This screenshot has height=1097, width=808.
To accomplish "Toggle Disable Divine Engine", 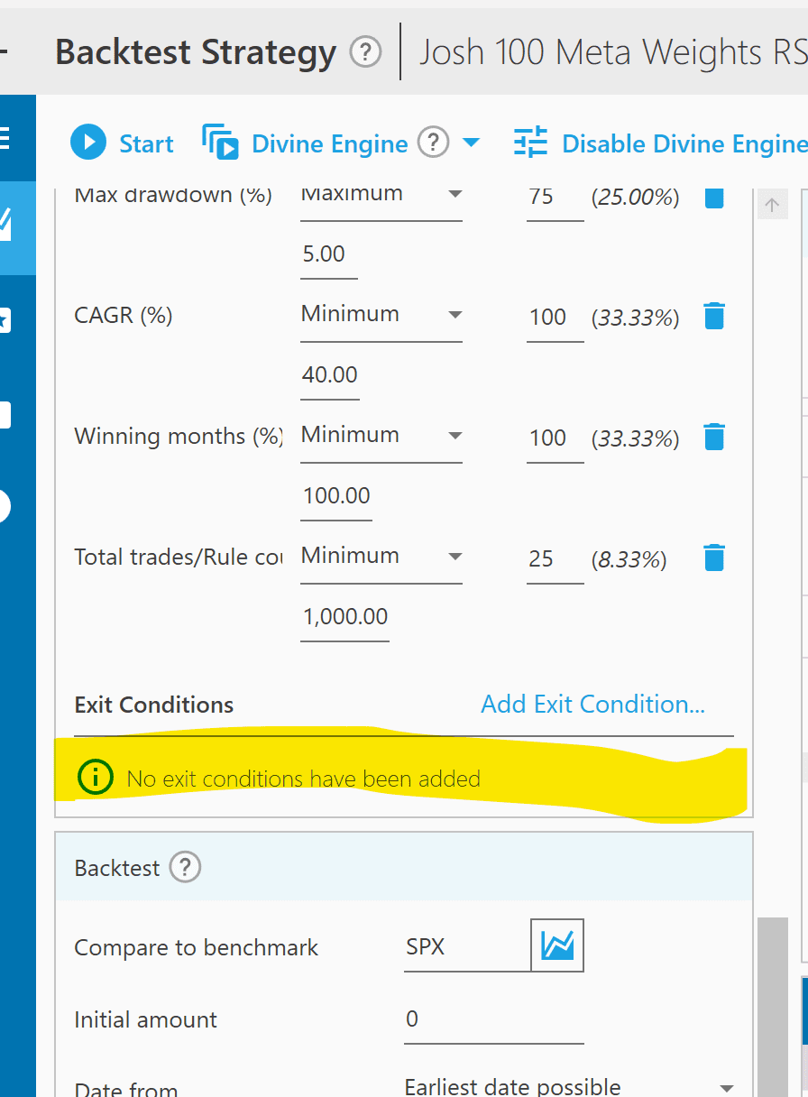I will pyautogui.click(x=683, y=143).
